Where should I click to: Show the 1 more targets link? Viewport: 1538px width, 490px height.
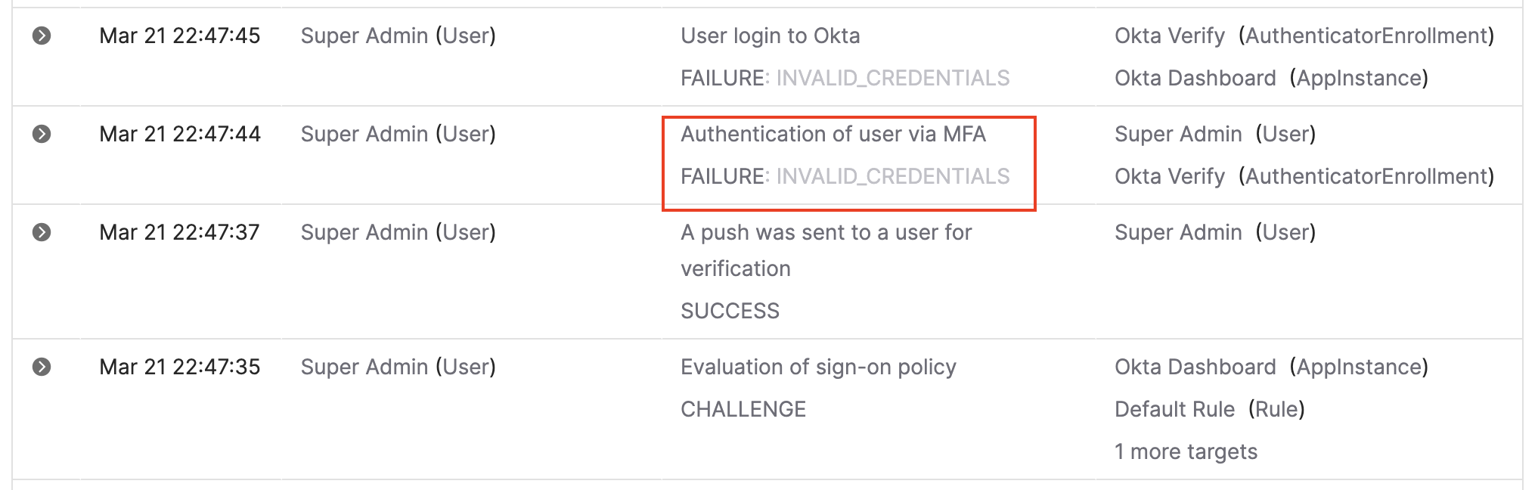click(x=1186, y=451)
